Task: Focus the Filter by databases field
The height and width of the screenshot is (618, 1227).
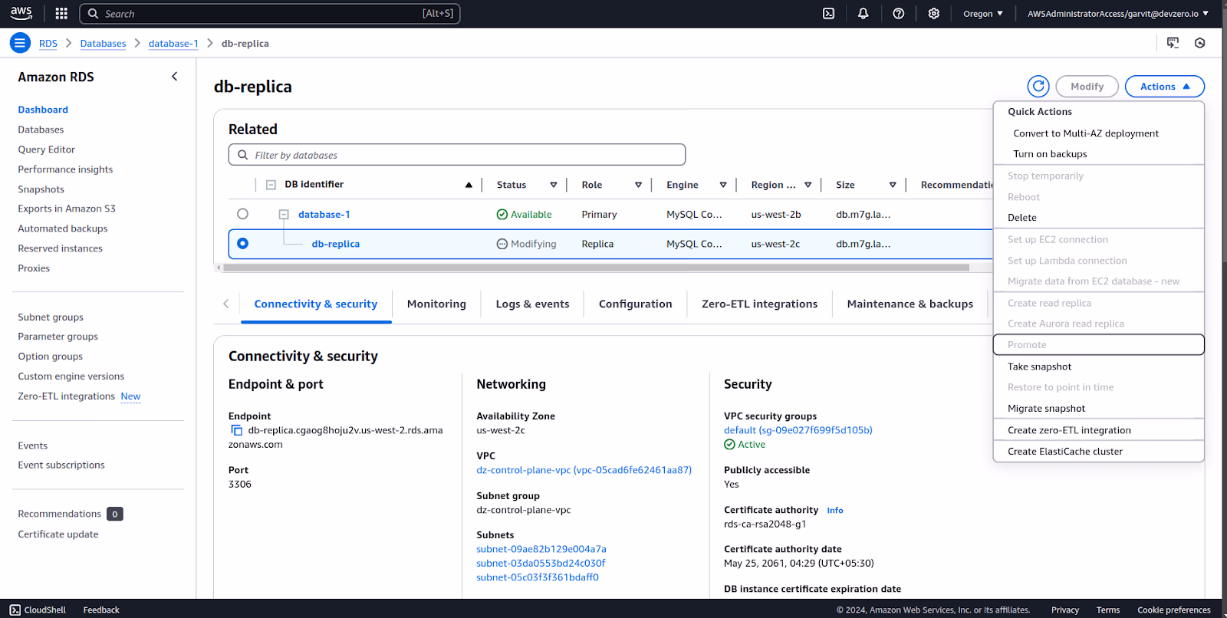Action: coord(456,155)
